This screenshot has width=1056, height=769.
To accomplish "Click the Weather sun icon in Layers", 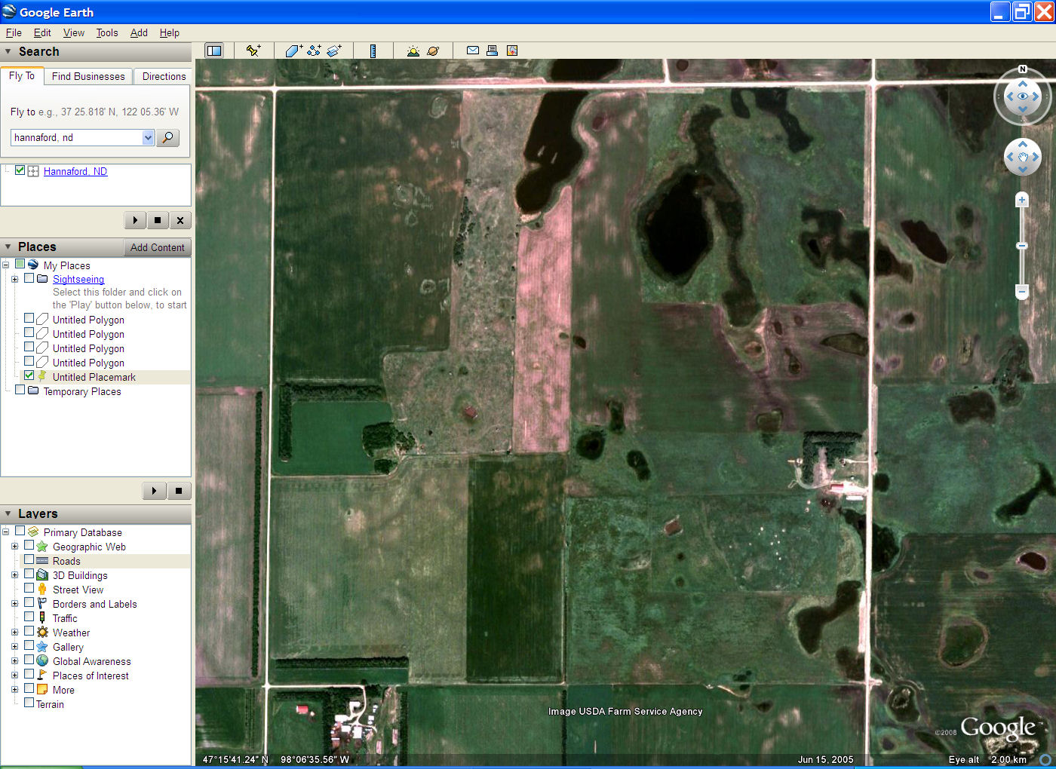I will tap(42, 633).
